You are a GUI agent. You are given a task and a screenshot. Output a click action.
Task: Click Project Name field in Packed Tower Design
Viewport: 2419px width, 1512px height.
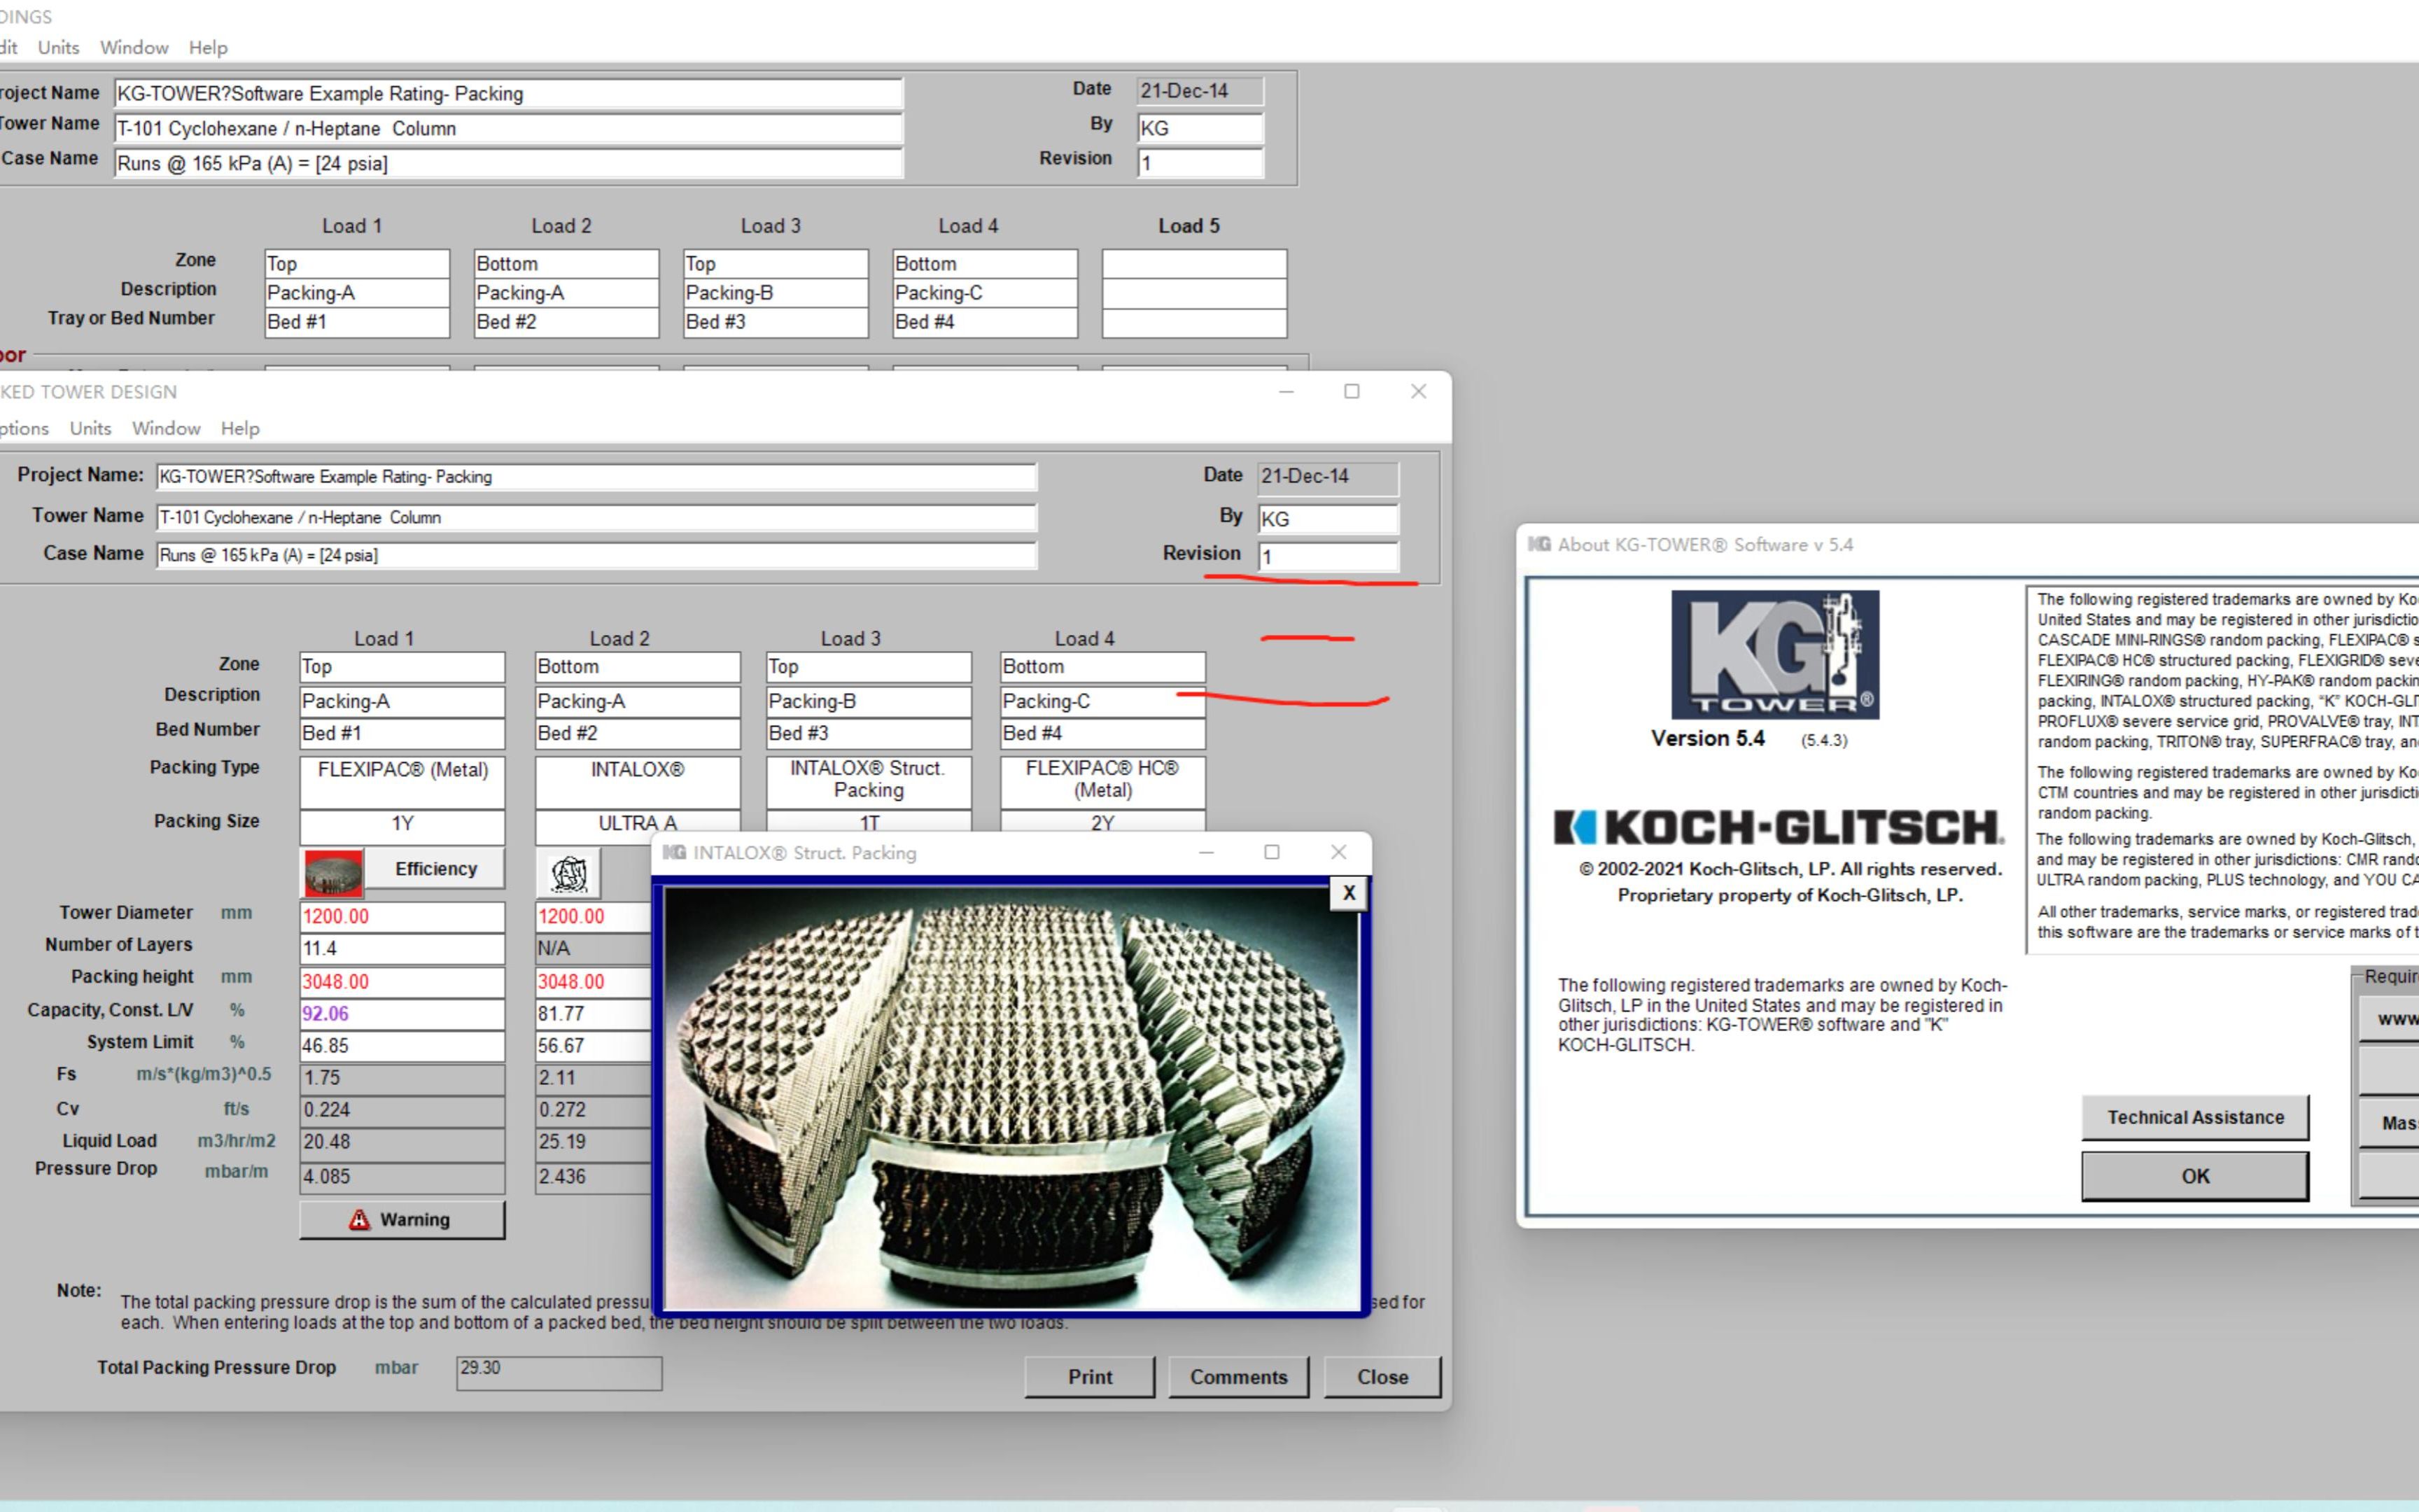pos(596,476)
